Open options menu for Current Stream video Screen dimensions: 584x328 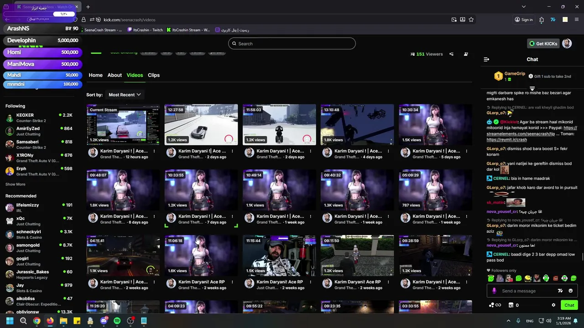click(154, 151)
